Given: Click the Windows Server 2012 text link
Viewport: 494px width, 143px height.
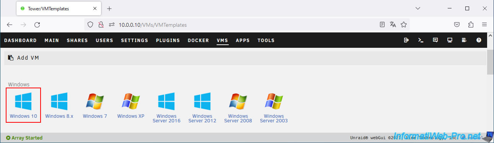Looking at the screenshot, I should click(x=202, y=118).
